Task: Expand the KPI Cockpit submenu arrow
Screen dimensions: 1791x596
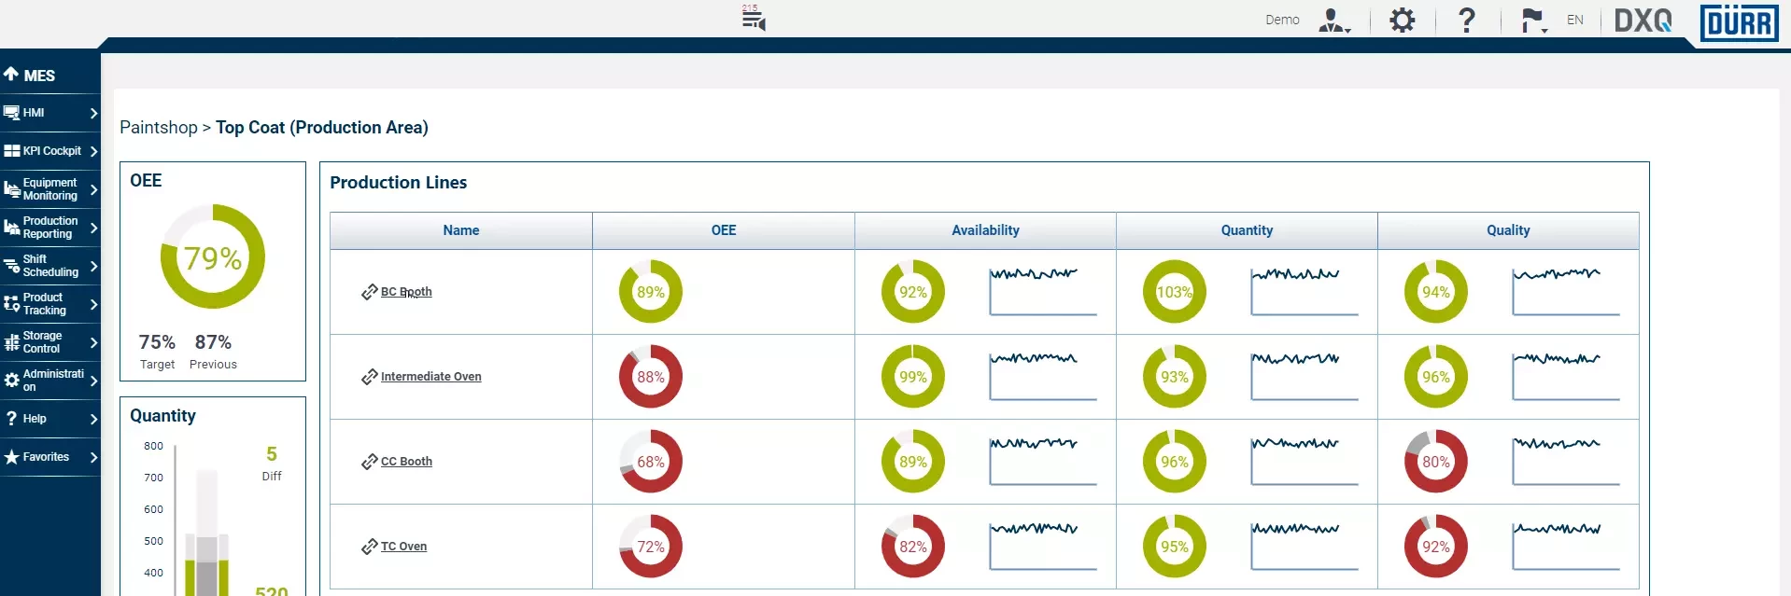Action: coord(93,151)
